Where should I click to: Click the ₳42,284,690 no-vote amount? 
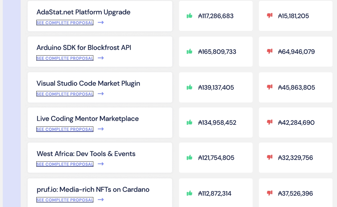coord(296,122)
